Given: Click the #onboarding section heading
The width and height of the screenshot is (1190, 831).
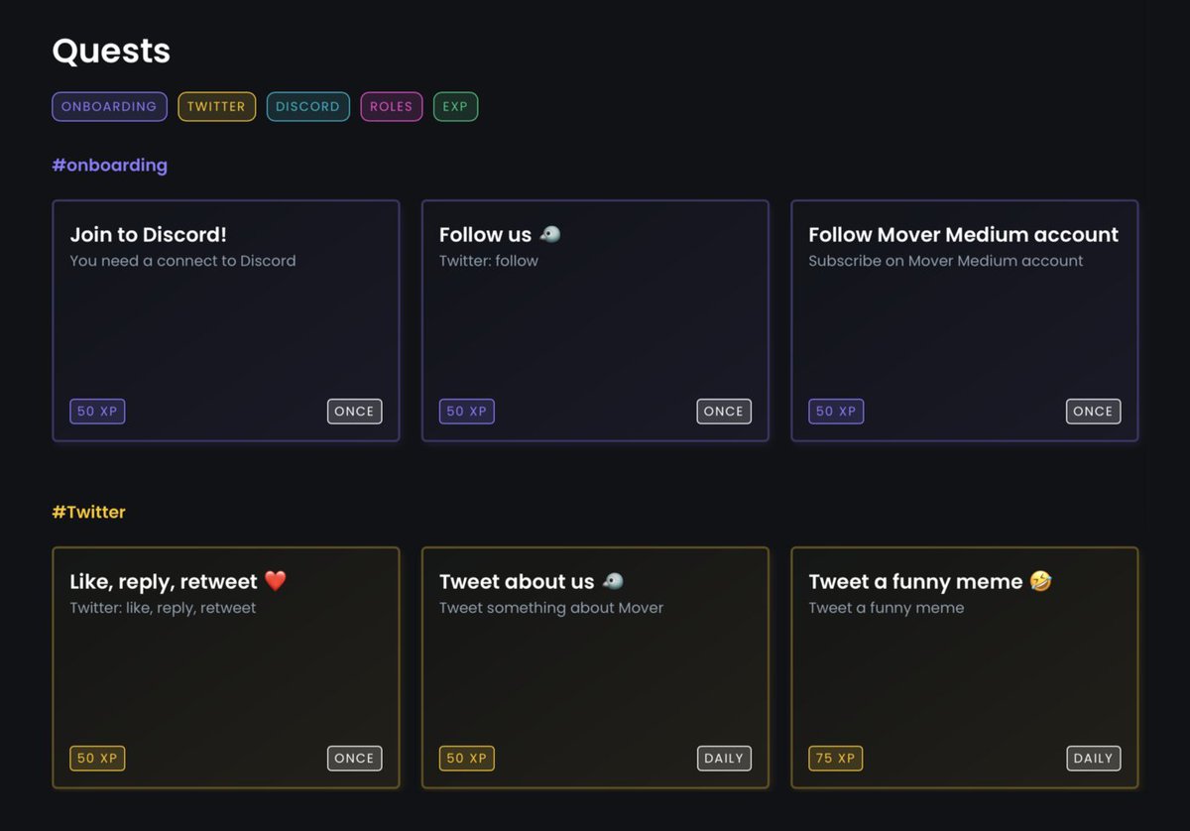Looking at the screenshot, I should click(110, 165).
